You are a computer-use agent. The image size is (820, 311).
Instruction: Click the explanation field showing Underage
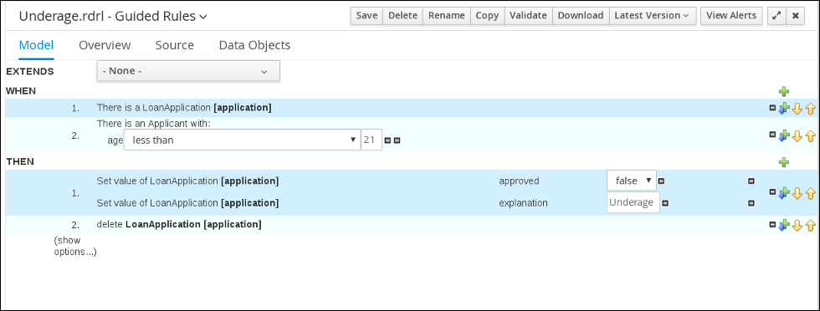click(633, 202)
